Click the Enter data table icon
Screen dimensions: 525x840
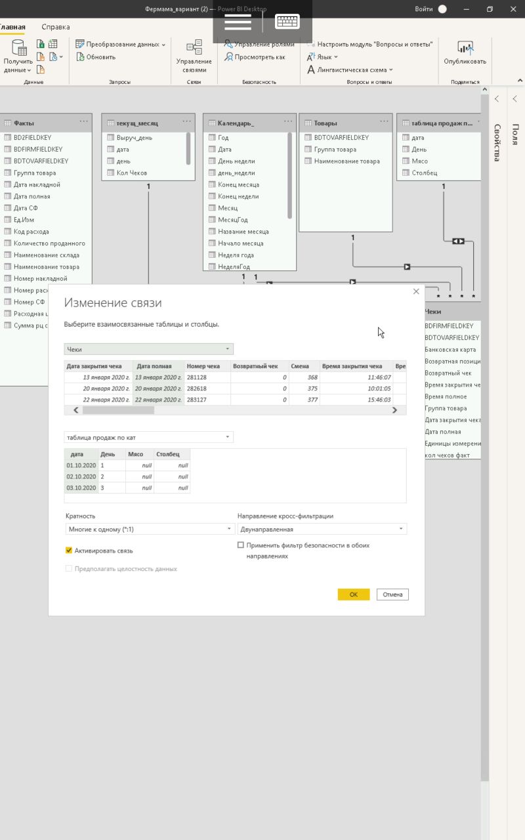click(54, 44)
